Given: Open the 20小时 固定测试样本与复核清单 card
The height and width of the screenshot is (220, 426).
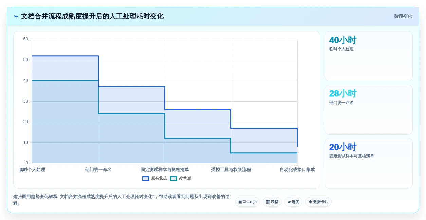Looking at the screenshot, I should pyautogui.click(x=369, y=163).
